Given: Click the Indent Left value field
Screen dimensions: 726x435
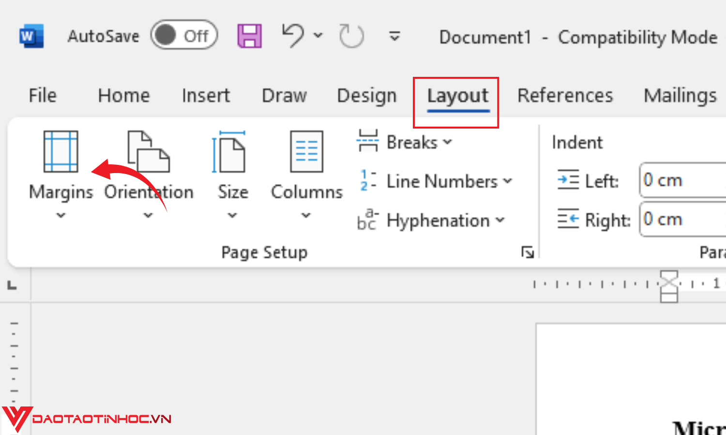Looking at the screenshot, I should 682,180.
